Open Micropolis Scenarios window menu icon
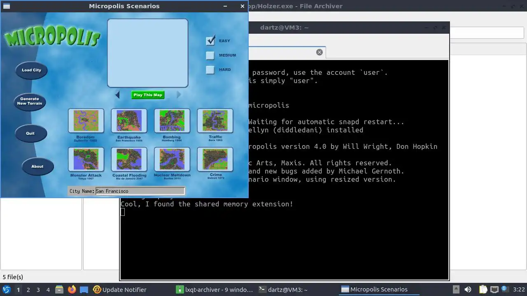Viewport: 527px width, 296px height. click(6, 6)
